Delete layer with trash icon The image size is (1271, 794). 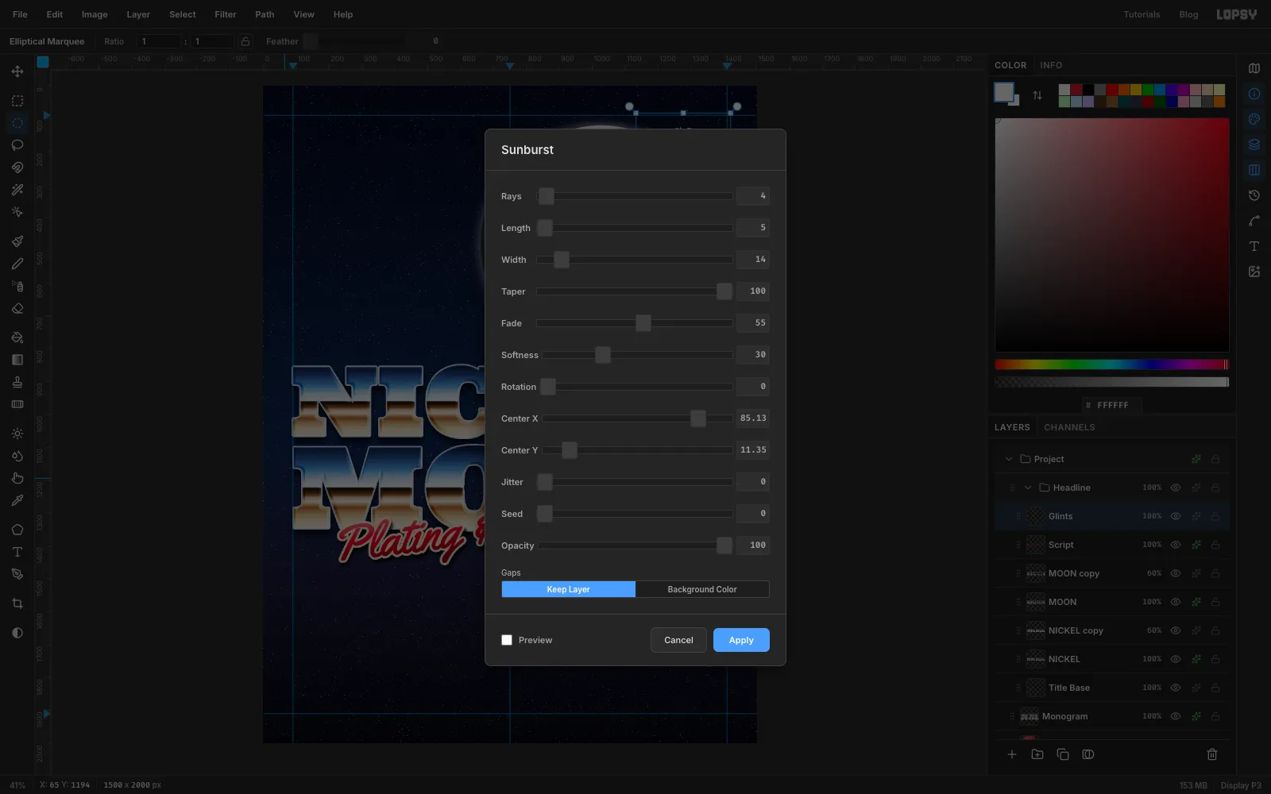[1212, 754]
